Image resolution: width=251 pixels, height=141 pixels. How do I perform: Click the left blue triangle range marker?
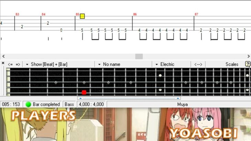click(x=80, y=98)
